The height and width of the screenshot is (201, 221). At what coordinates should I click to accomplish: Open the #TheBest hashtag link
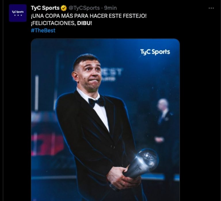(43, 31)
